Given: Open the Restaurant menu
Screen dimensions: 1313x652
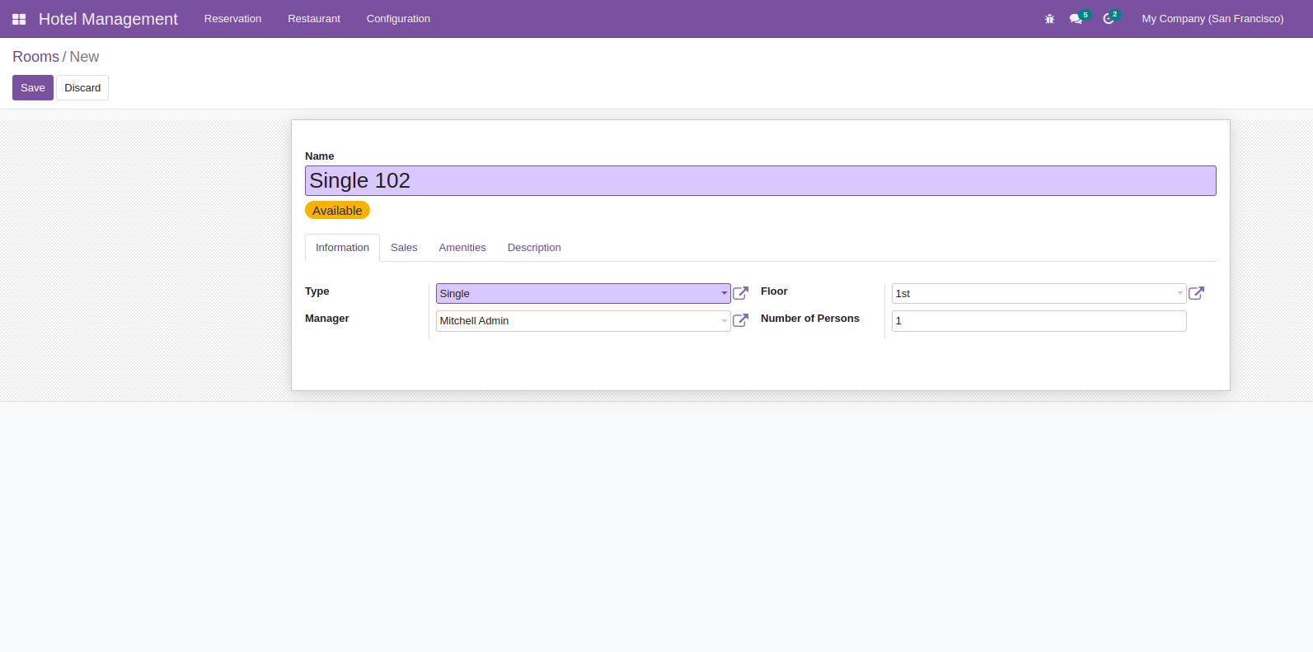Looking at the screenshot, I should tap(314, 19).
